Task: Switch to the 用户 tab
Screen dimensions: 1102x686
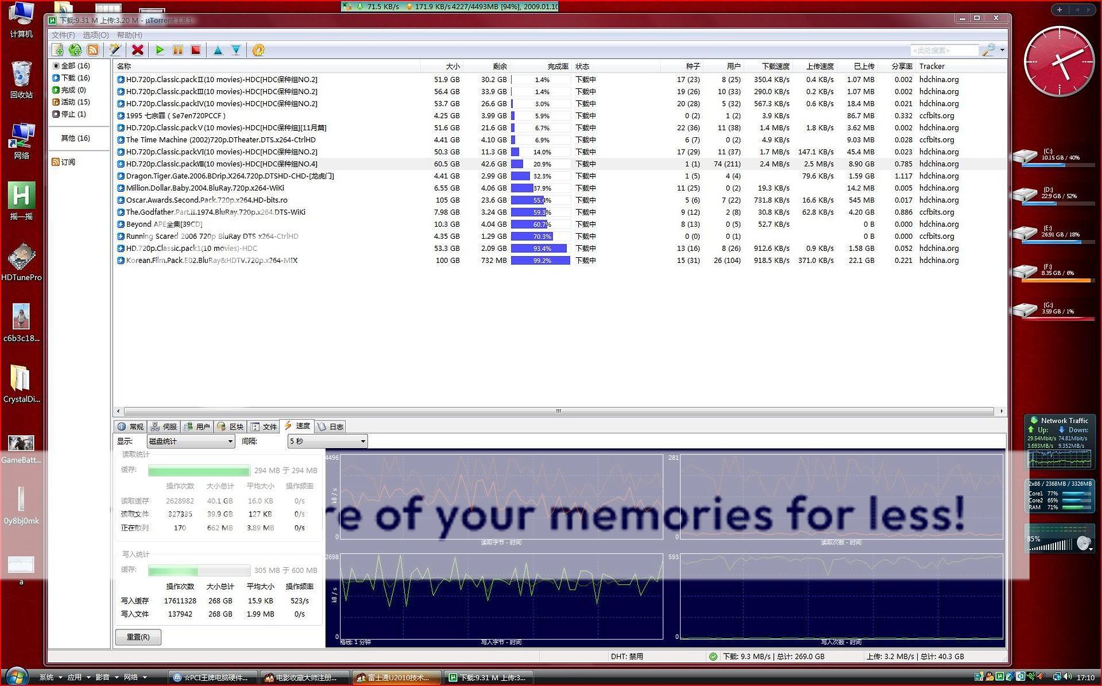Action: (197, 427)
